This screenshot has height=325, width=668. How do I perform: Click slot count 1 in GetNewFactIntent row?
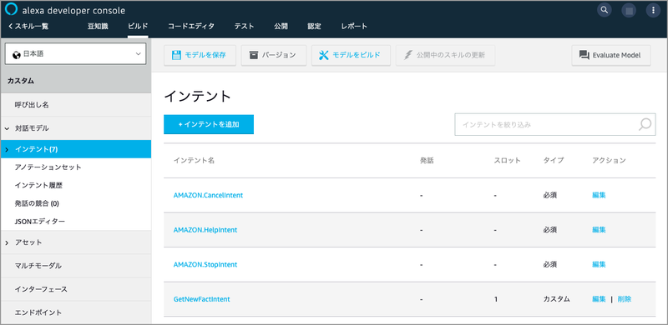[x=496, y=299]
